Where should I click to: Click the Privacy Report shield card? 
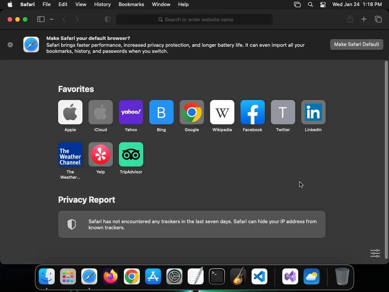point(192,224)
